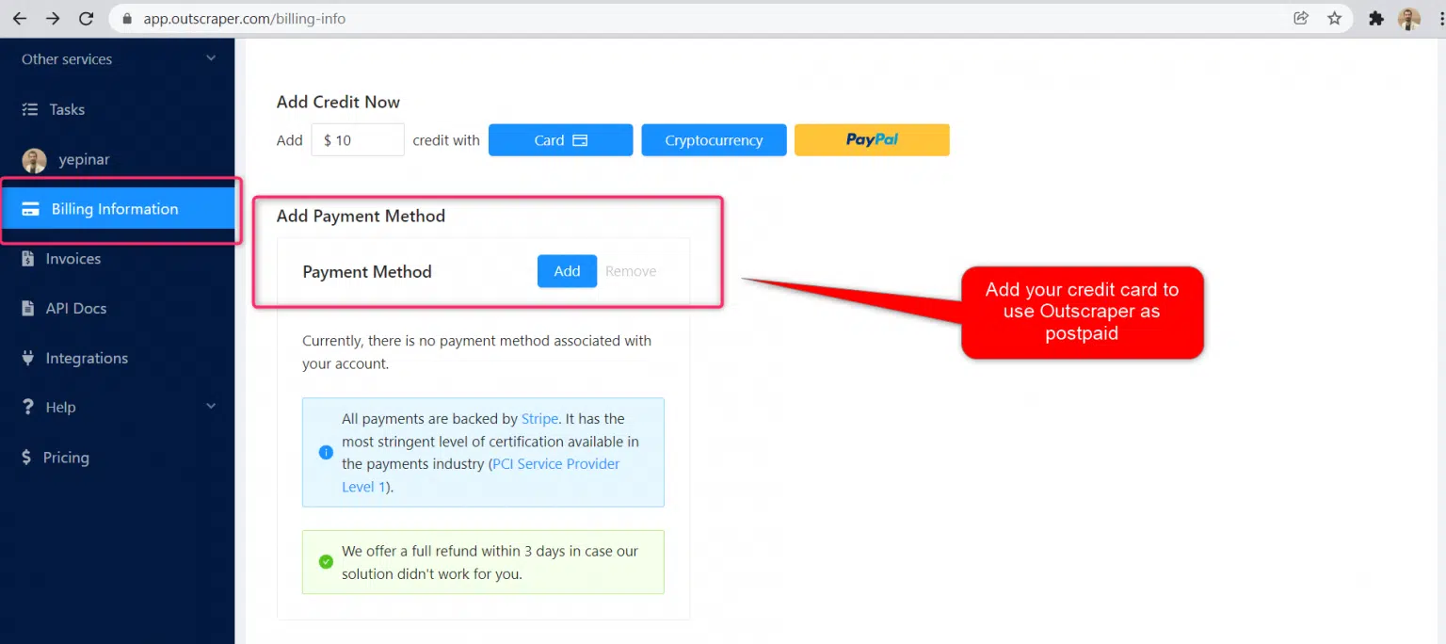
Task: Choose the PayPal payment button
Action: tap(872, 140)
